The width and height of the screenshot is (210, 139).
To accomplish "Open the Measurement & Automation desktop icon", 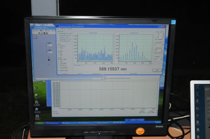I will (x=37, y=109).
